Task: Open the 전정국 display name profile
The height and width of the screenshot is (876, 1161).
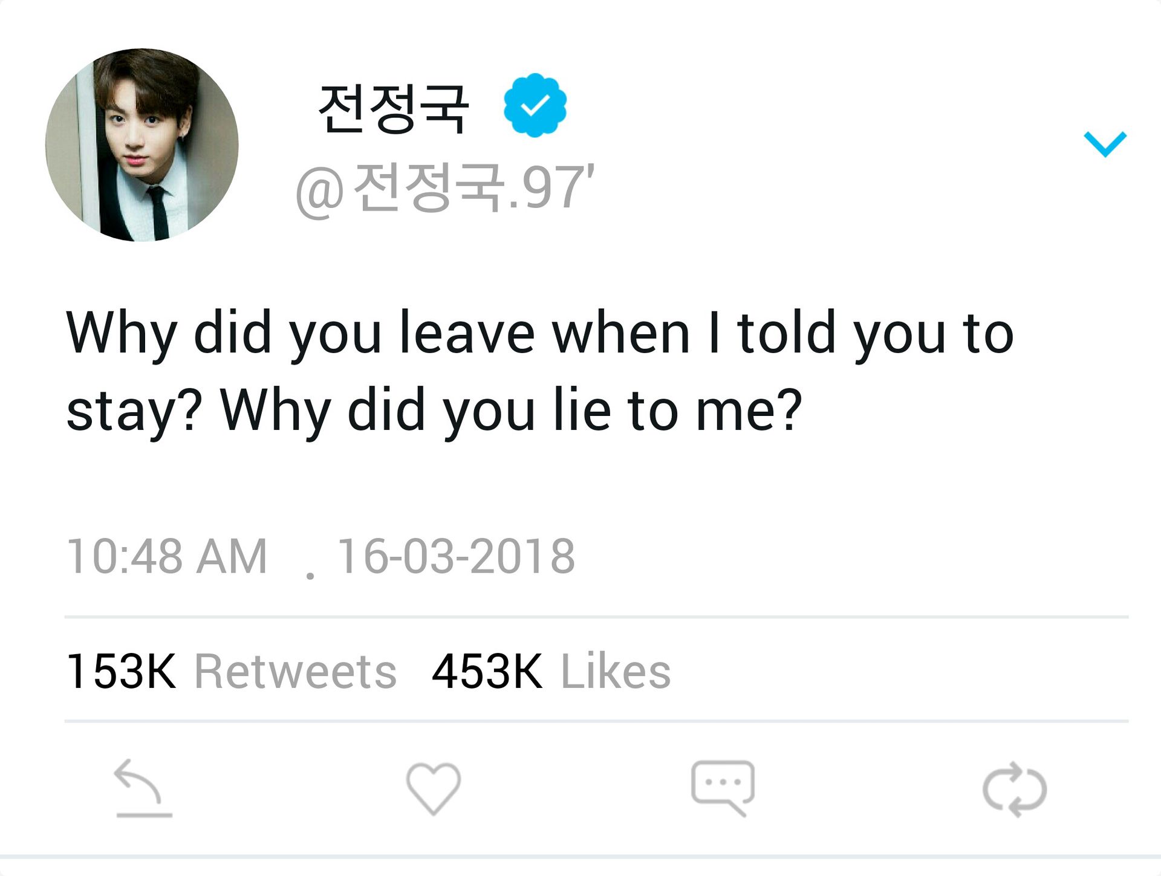Action: (394, 108)
